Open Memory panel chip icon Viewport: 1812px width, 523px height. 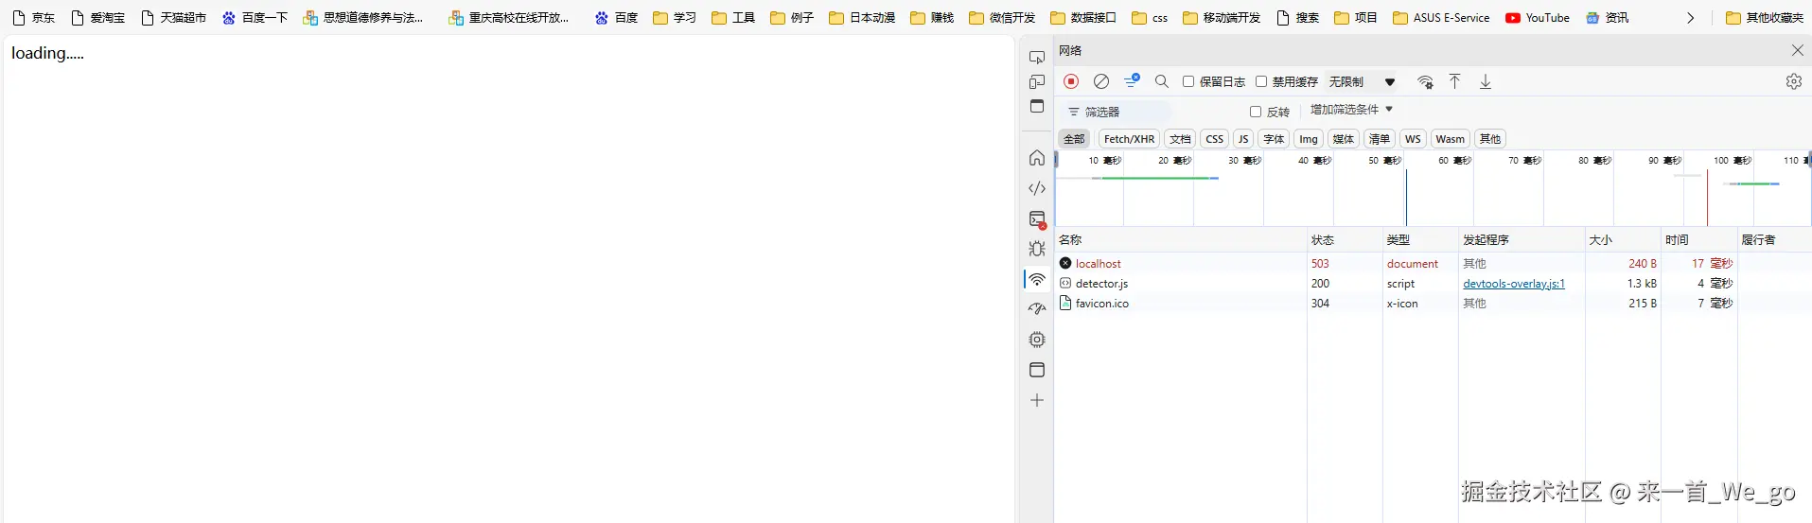coord(1037,340)
